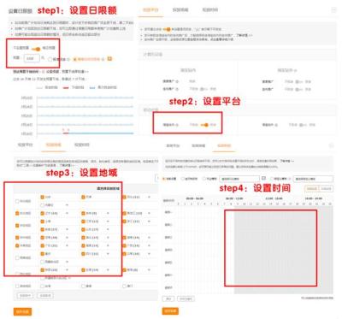This screenshot has height=319, width=342.
Task: Expand the city list arrow next to 四川
Action: tap(108, 254)
